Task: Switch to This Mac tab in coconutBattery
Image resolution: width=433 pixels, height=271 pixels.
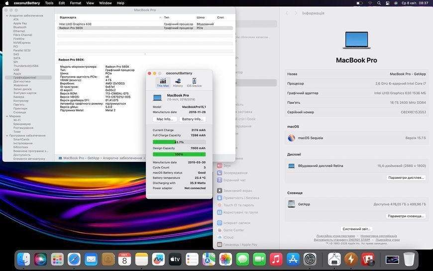Action: (163, 83)
